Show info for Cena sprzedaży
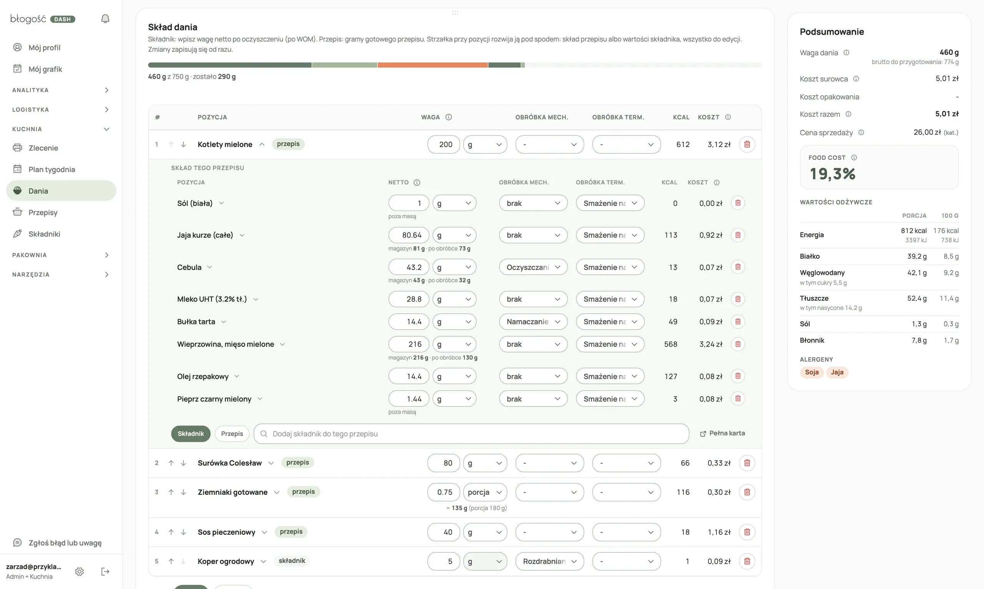Image resolution: width=984 pixels, height=589 pixels. [x=861, y=133]
